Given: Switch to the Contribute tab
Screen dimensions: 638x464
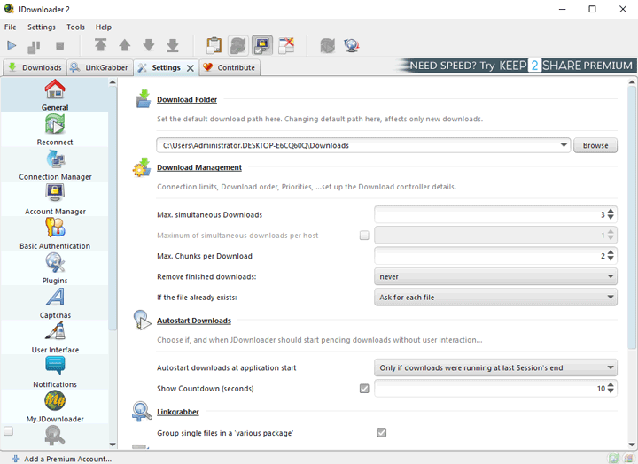Looking at the screenshot, I should click(230, 67).
